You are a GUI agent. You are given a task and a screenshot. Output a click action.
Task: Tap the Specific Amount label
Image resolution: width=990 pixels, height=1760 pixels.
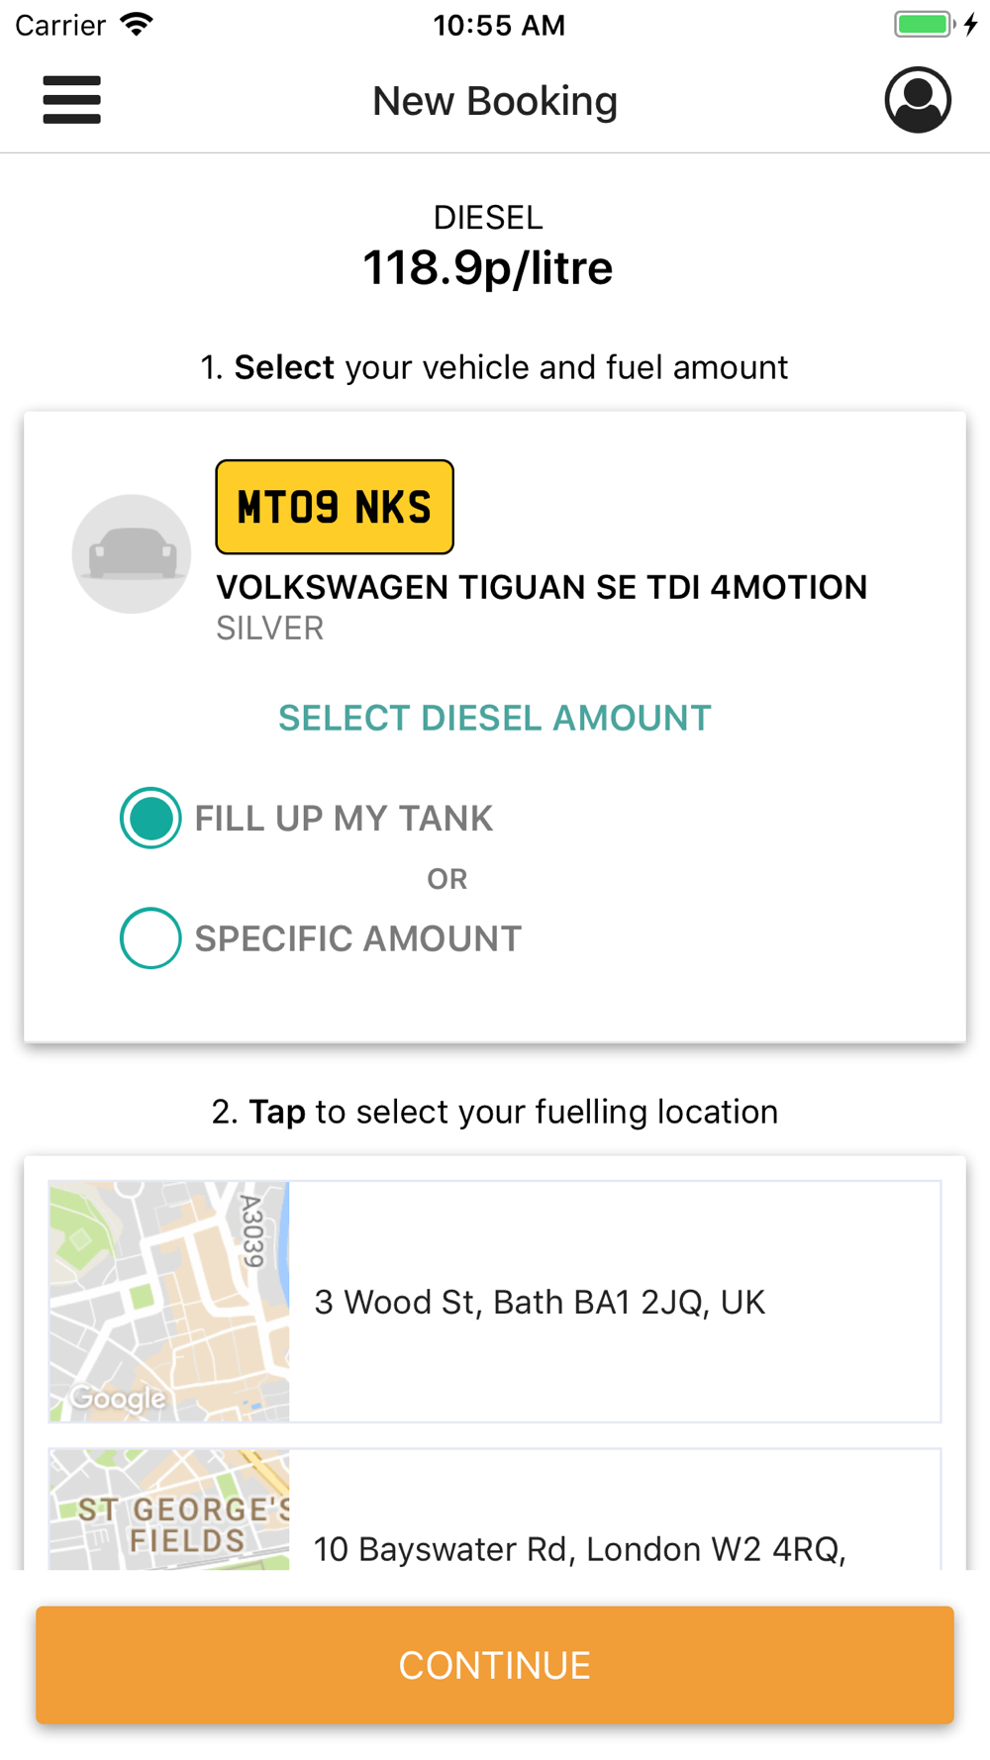pos(358,938)
